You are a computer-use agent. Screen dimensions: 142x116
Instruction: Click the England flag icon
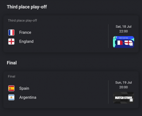[11, 41]
